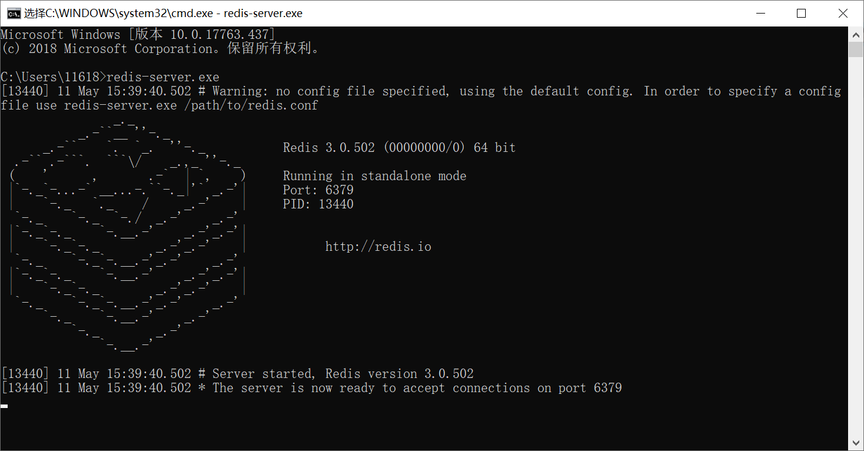Click the vertical scrollbar thumb

pyautogui.click(x=856, y=49)
